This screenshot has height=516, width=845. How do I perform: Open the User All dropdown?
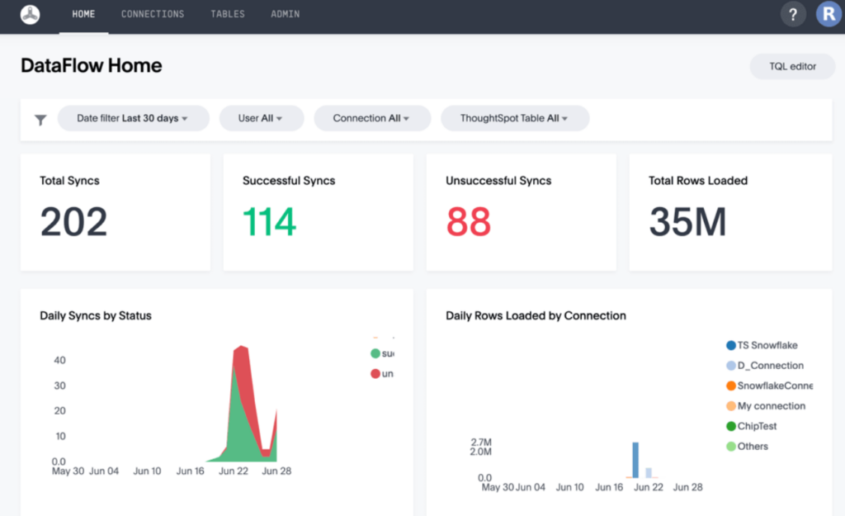coord(262,118)
